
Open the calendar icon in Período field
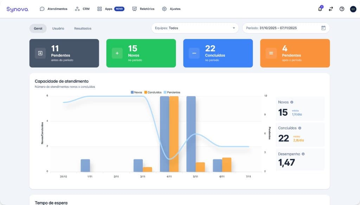tap(323, 28)
